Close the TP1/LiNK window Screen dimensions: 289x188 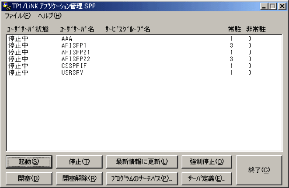click(x=282, y=7)
